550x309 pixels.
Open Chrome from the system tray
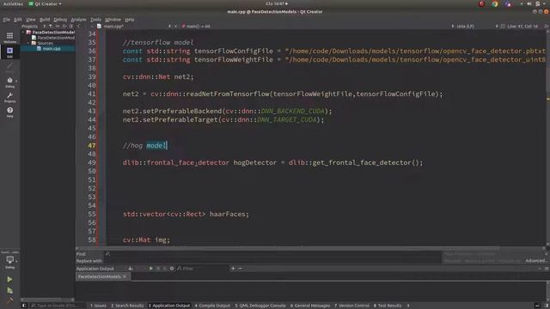(495, 3)
